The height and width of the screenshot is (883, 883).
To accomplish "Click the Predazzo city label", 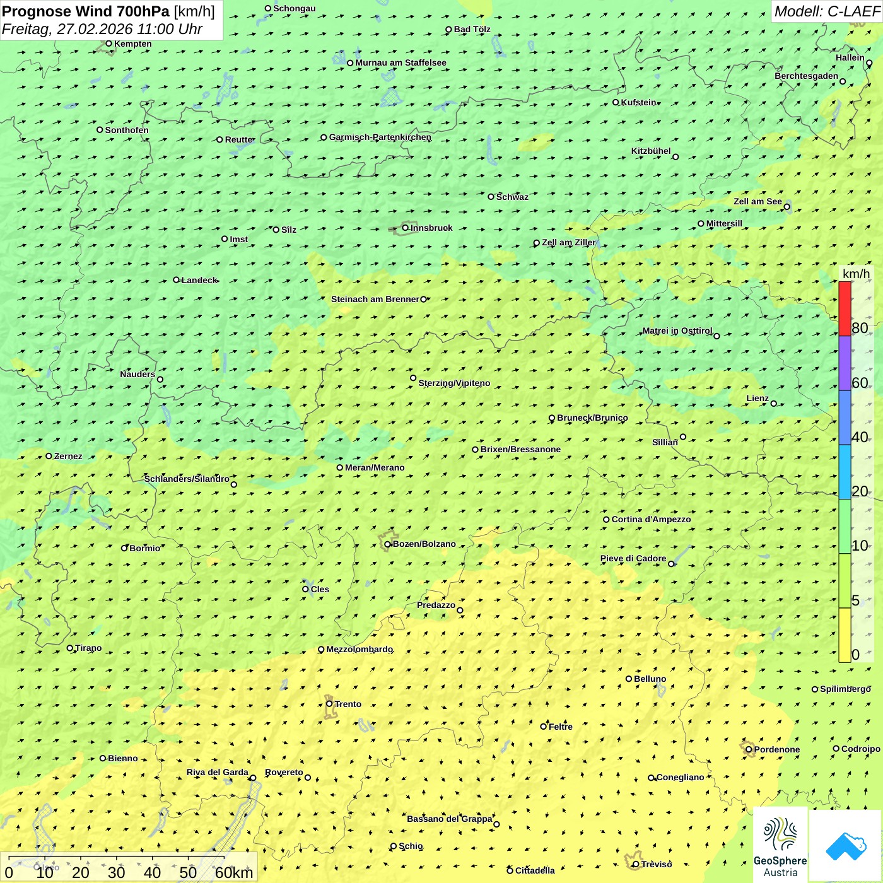I will (x=436, y=605).
